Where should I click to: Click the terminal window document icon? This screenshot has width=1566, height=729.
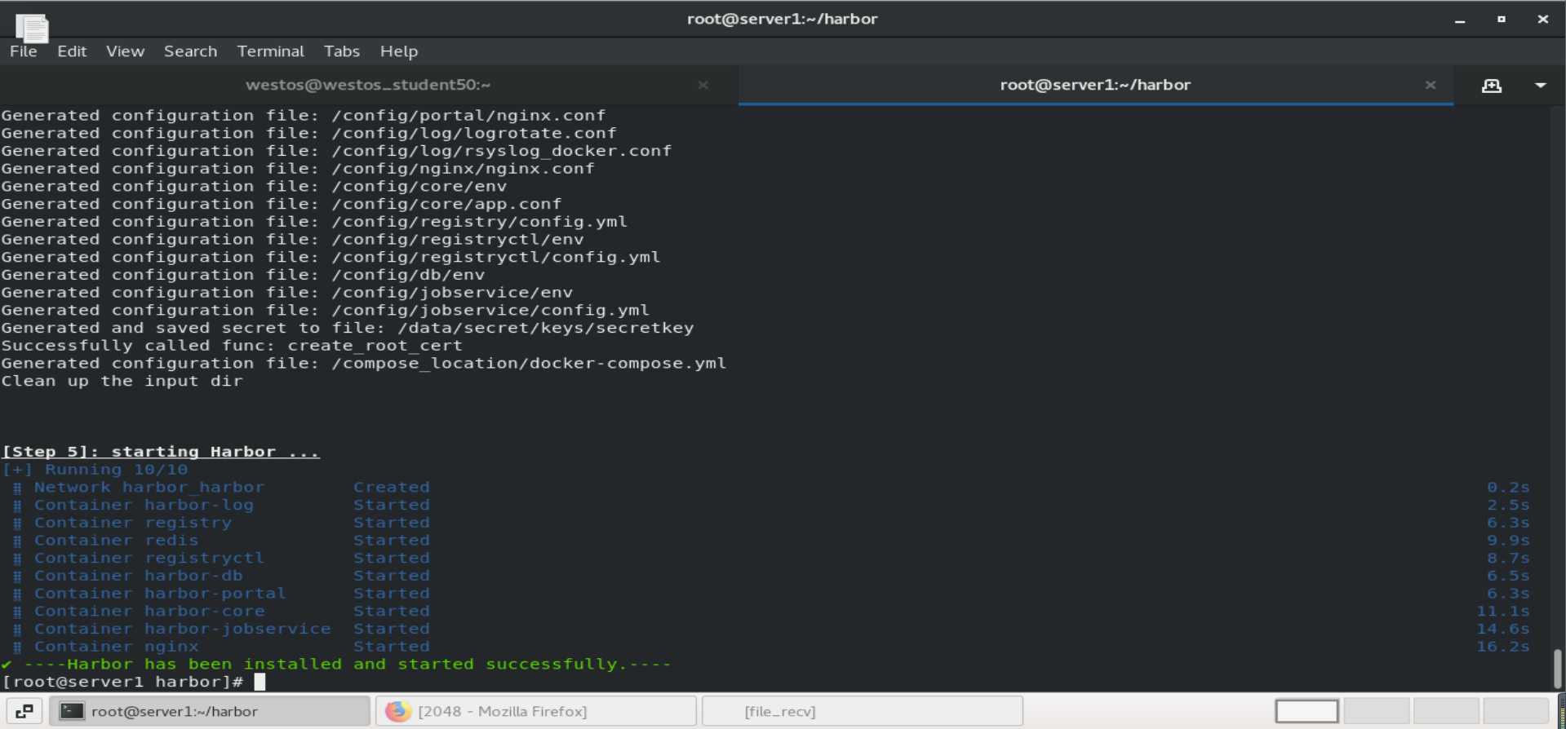[x=32, y=28]
